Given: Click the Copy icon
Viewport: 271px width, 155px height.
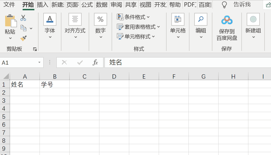Looking at the screenshot, I should pos(23,28).
